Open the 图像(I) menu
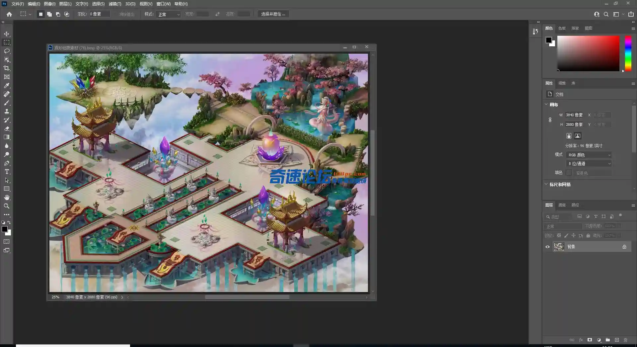The image size is (637, 347). (x=50, y=4)
